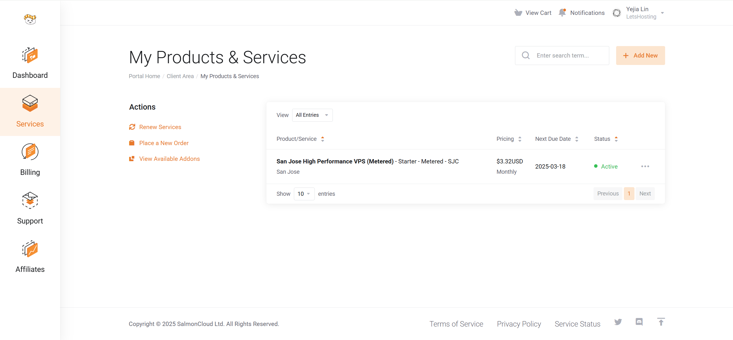Open the Billing sidebar icon
Image resolution: width=733 pixels, height=340 pixels.
[30, 152]
